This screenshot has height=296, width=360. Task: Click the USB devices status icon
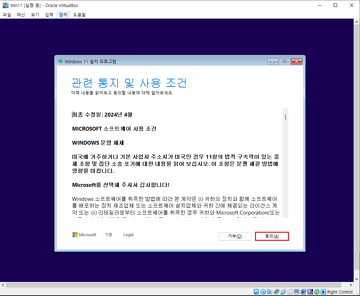click(x=283, y=292)
